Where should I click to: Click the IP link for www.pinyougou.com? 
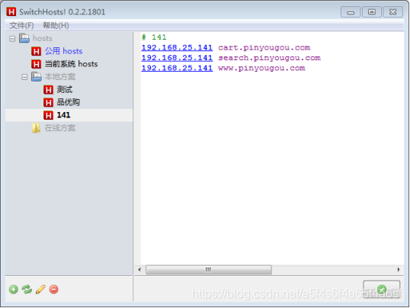pos(177,68)
